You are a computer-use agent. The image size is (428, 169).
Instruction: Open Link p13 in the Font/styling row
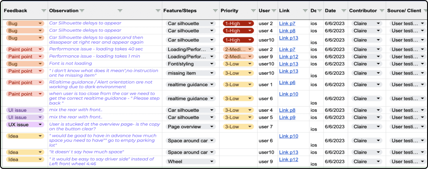point(289,64)
